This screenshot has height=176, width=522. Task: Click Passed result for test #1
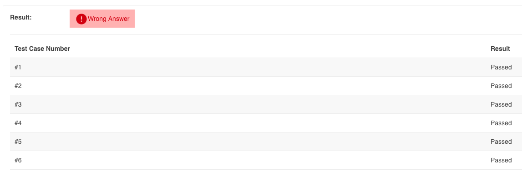[501, 68]
